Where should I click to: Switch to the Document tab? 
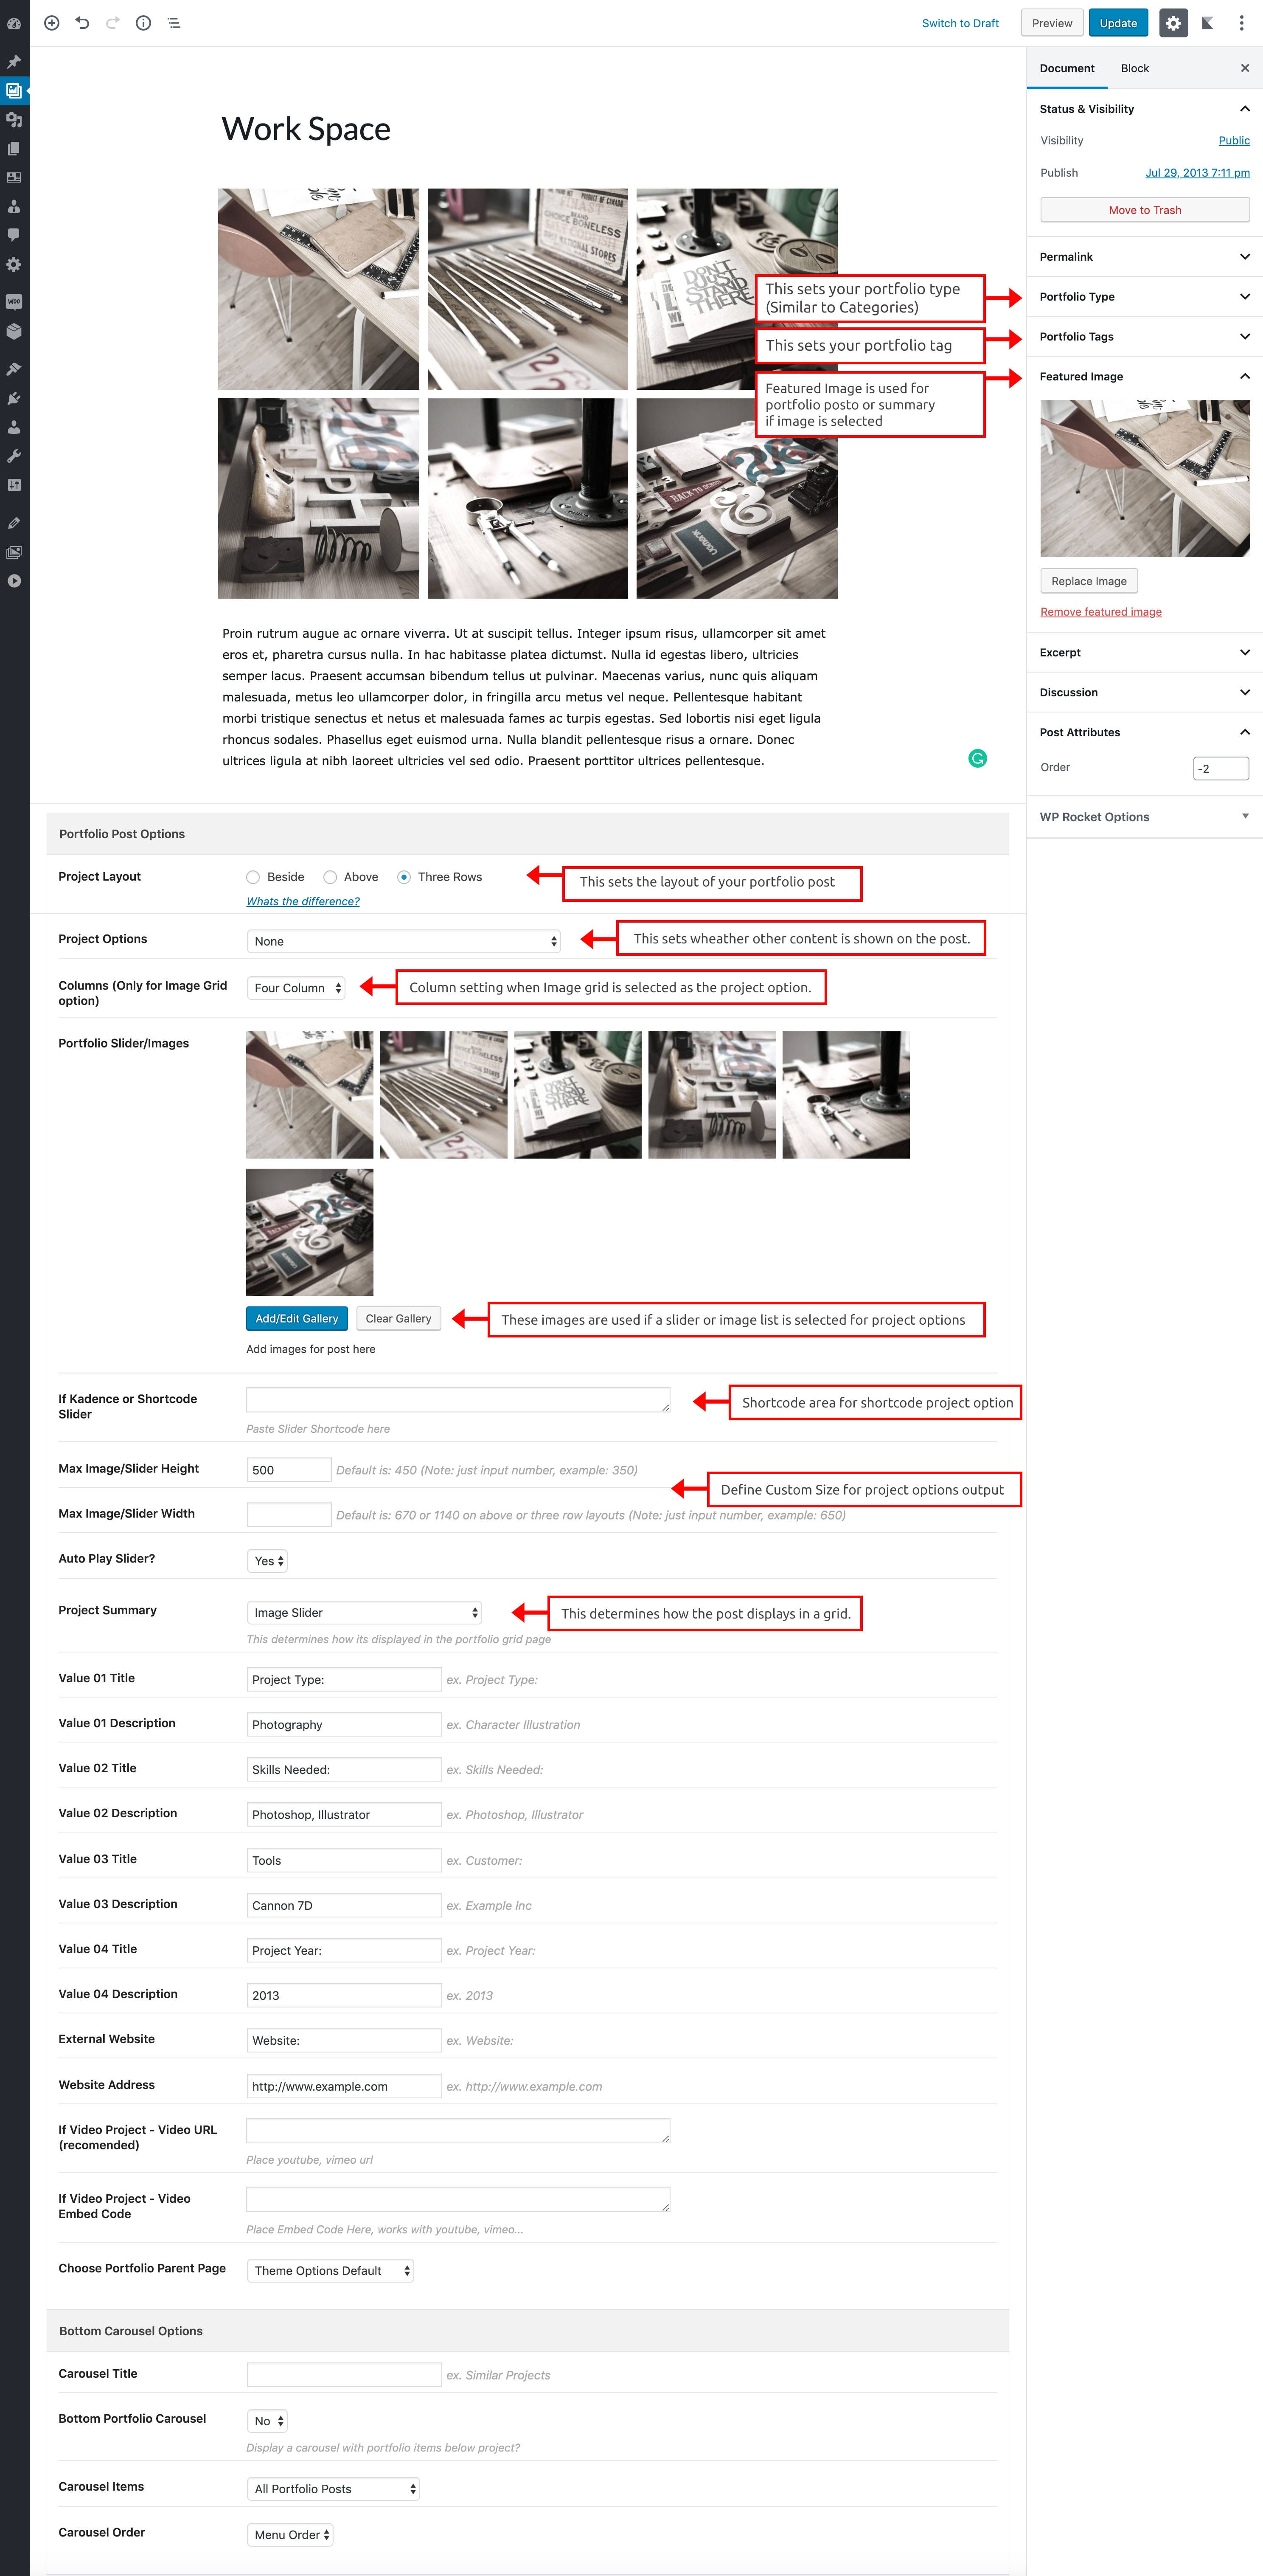click(x=1067, y=68)
